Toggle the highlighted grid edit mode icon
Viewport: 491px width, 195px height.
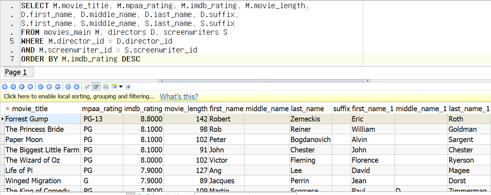(96, 87)
